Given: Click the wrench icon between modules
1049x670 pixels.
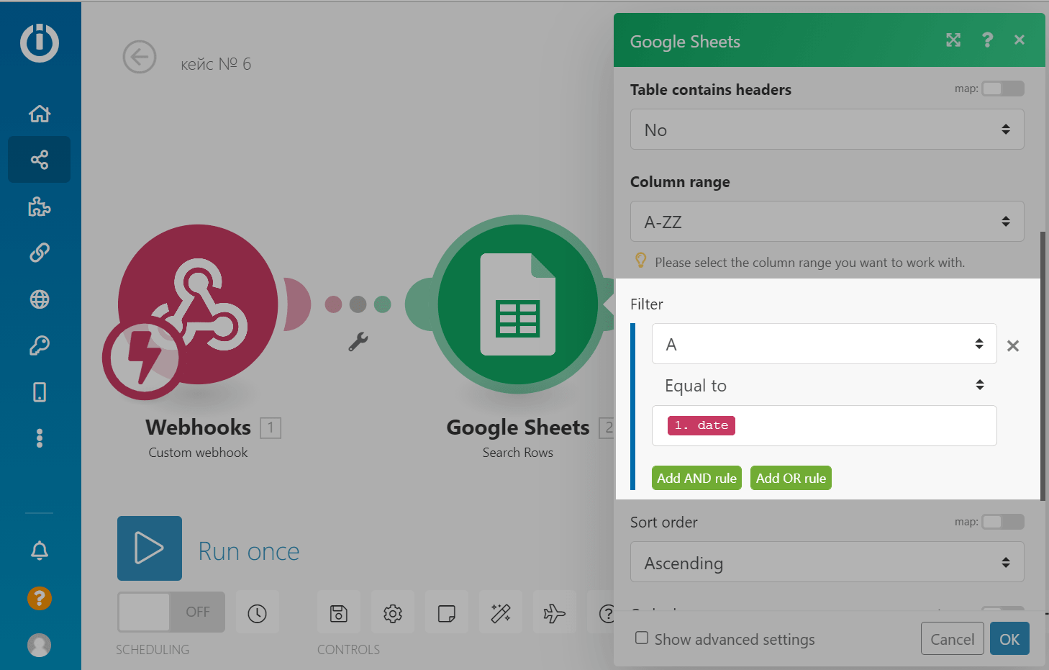Looking at the screenshot, I should tap(358, 341).
